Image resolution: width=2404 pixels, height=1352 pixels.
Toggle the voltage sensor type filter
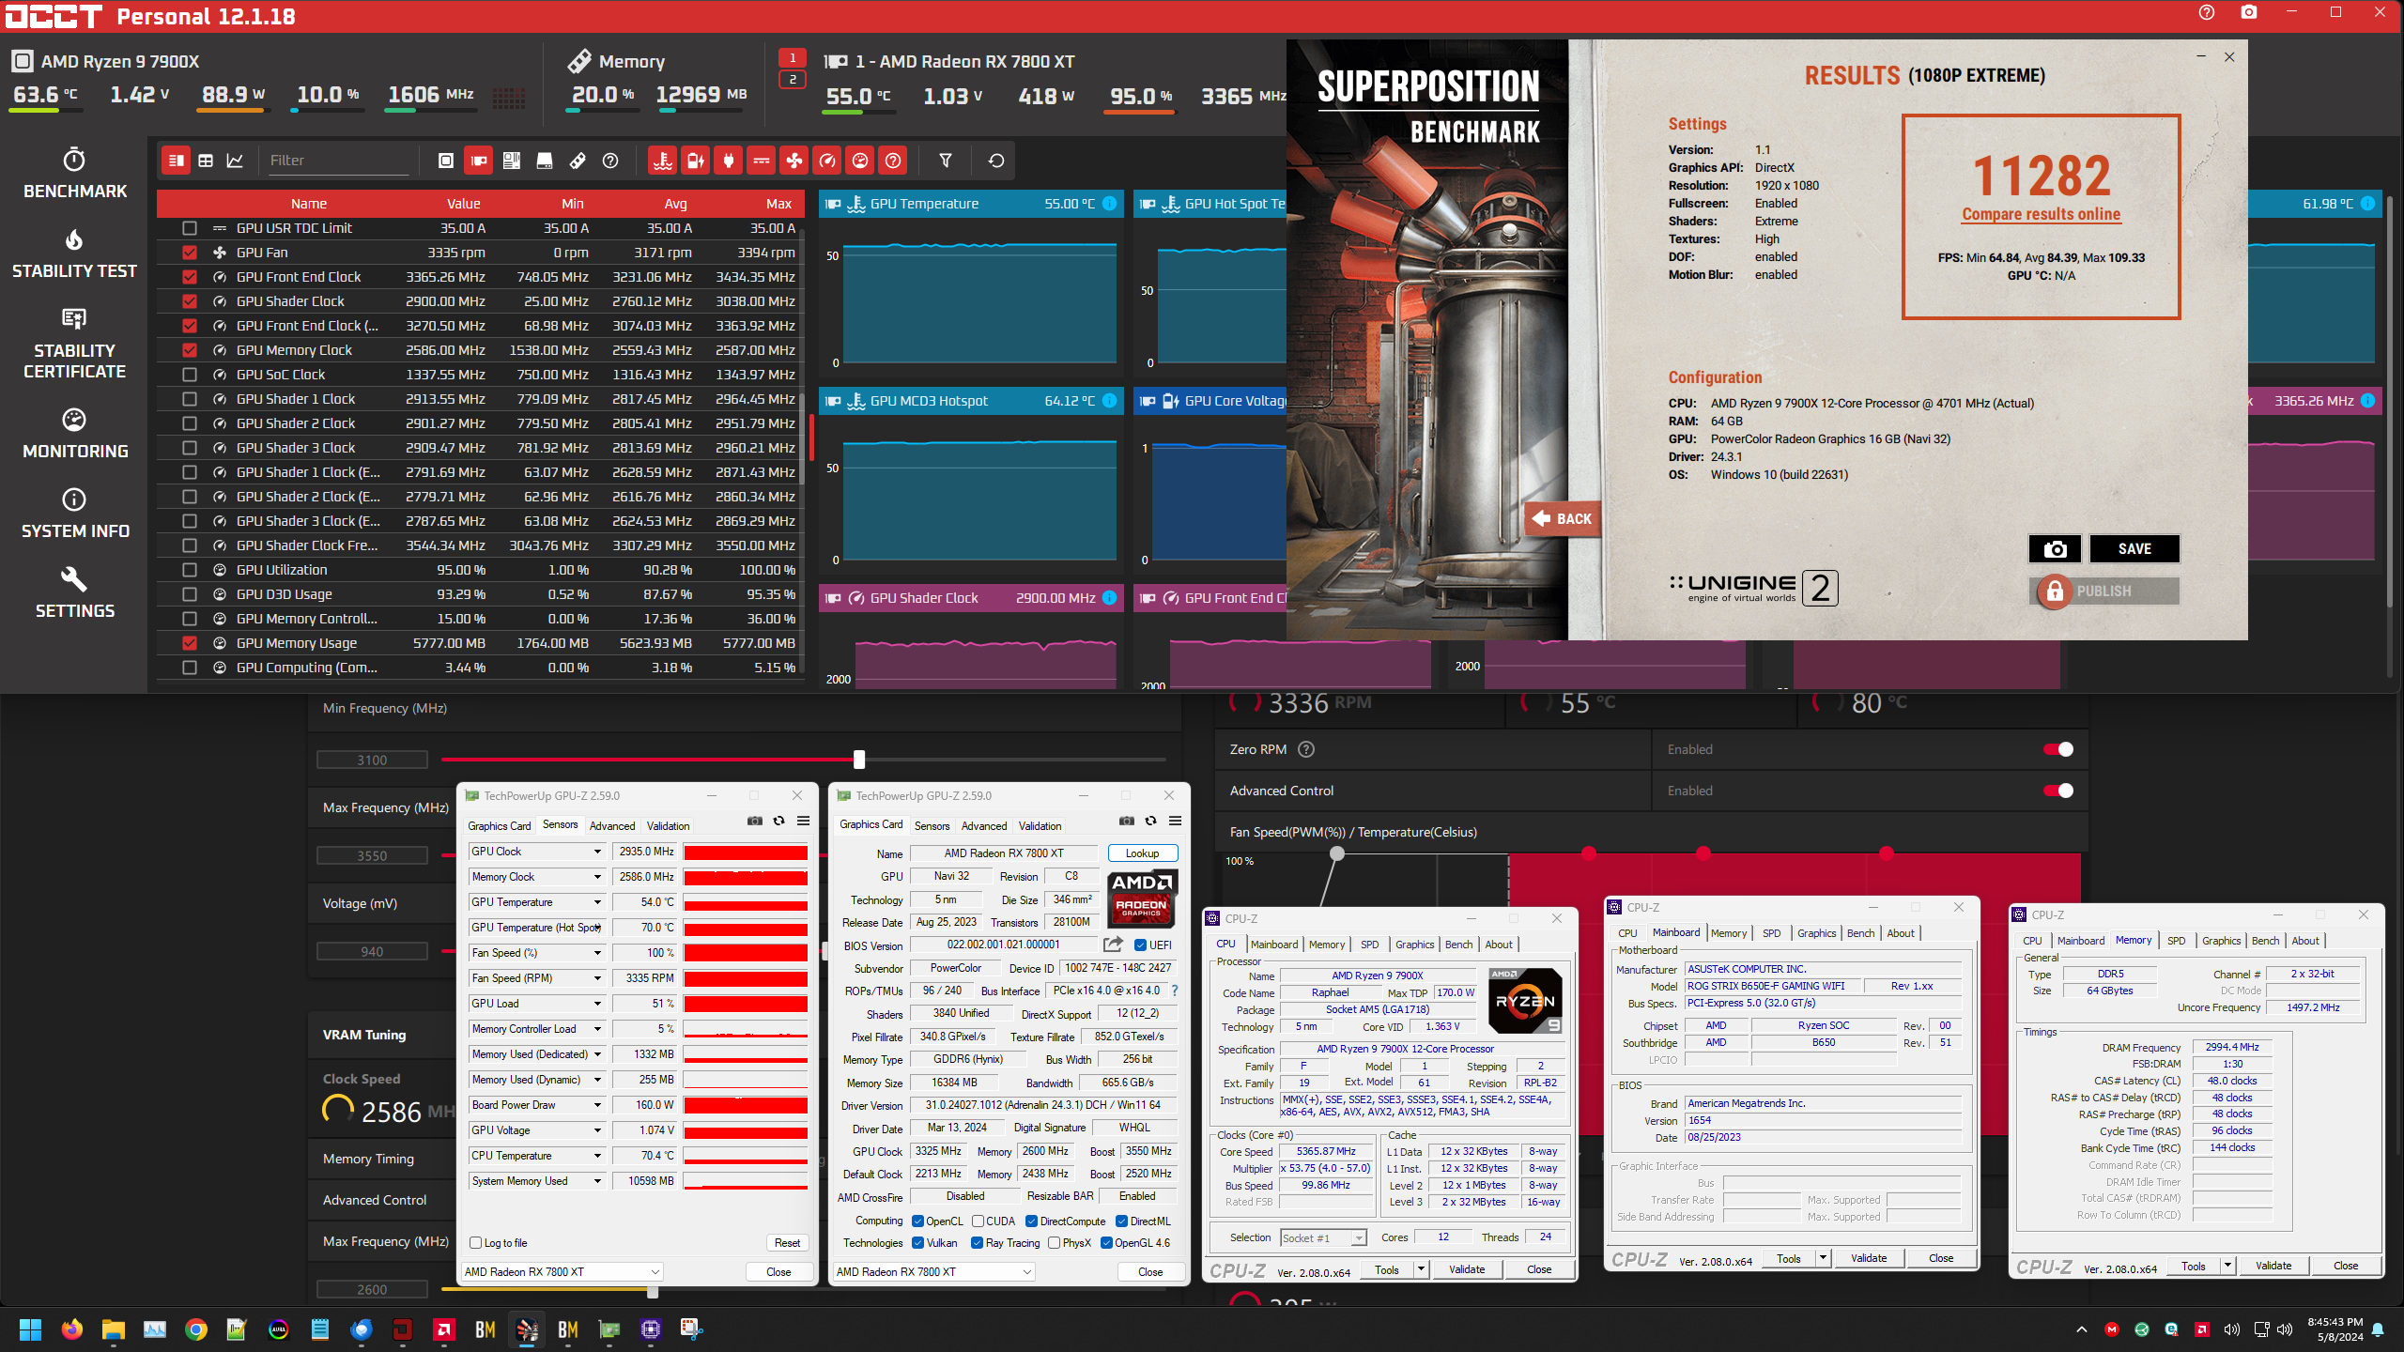pyautogui.click(x=696, y=161)
